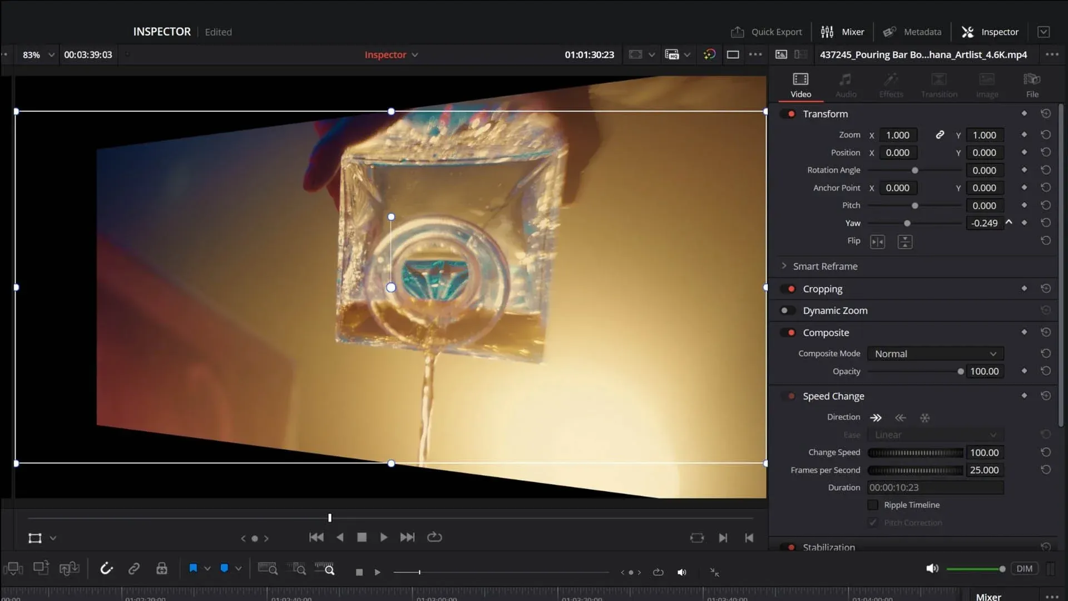Expand the Smart Reframe section
Image resolution: width=1068 pixels, height=601 pixels.
(x=784, y=266)
